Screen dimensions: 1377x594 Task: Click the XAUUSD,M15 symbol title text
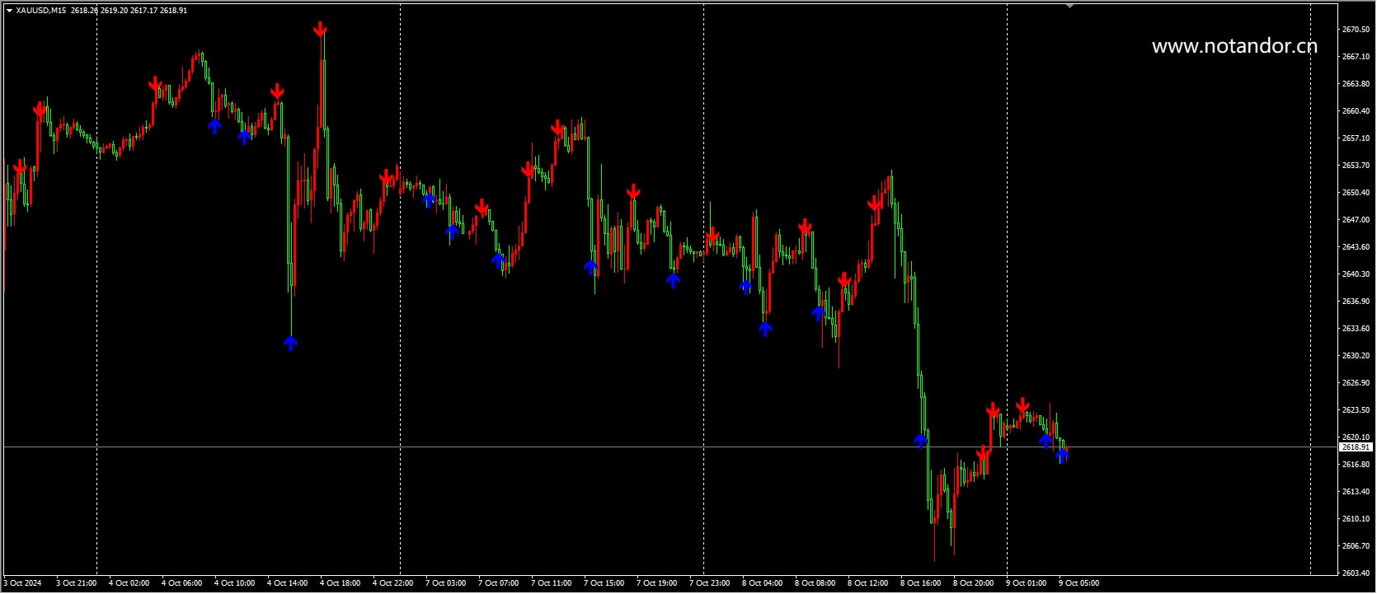click(41, 11)
